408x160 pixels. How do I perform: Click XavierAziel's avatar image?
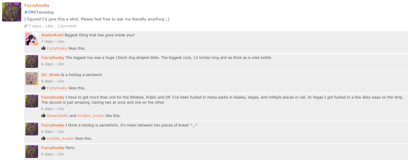click(x=32, y=39)
